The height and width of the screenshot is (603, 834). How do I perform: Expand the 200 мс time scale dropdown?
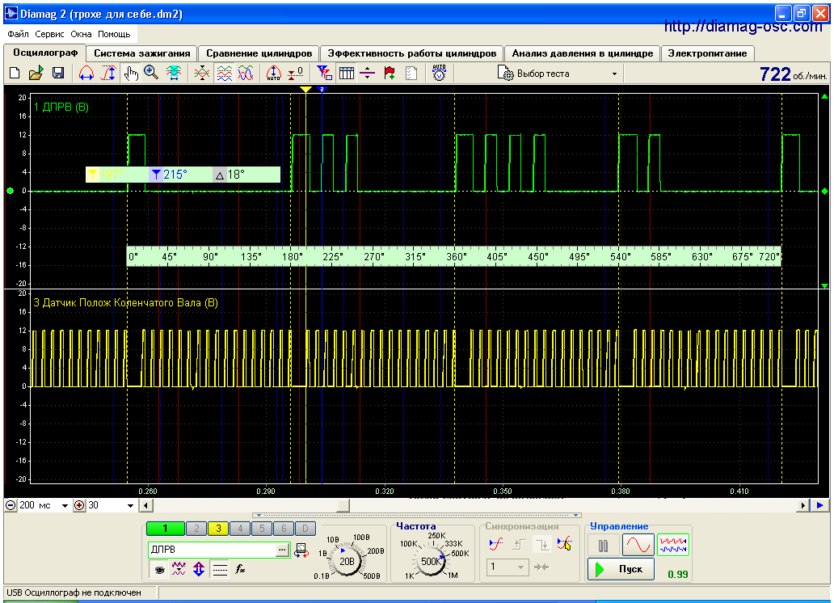65,506
